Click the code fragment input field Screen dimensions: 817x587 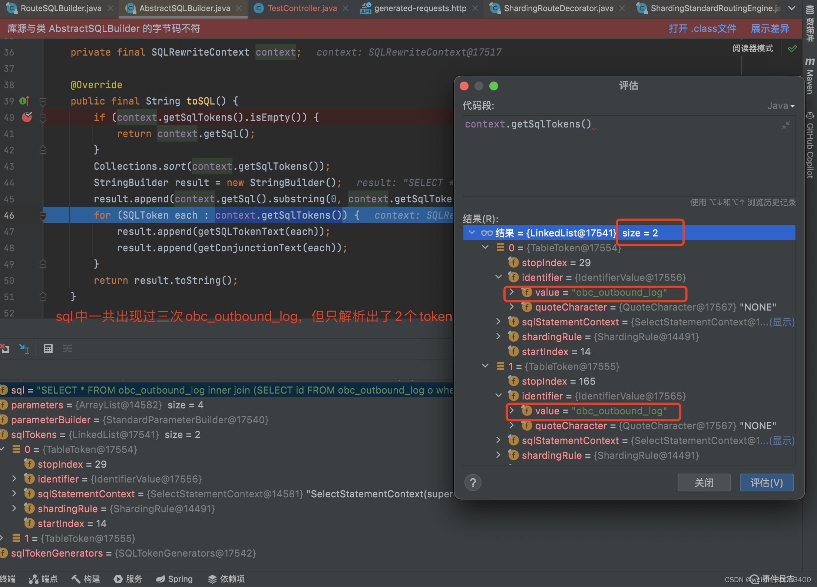point(629,156)
